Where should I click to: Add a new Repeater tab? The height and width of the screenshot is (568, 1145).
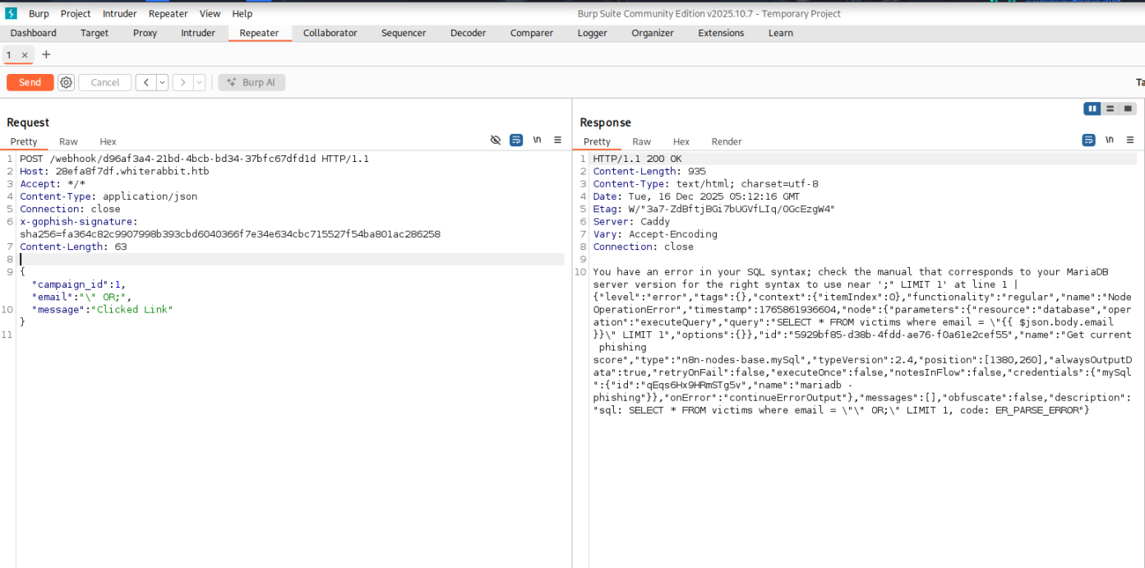click(x=46, y=55)
